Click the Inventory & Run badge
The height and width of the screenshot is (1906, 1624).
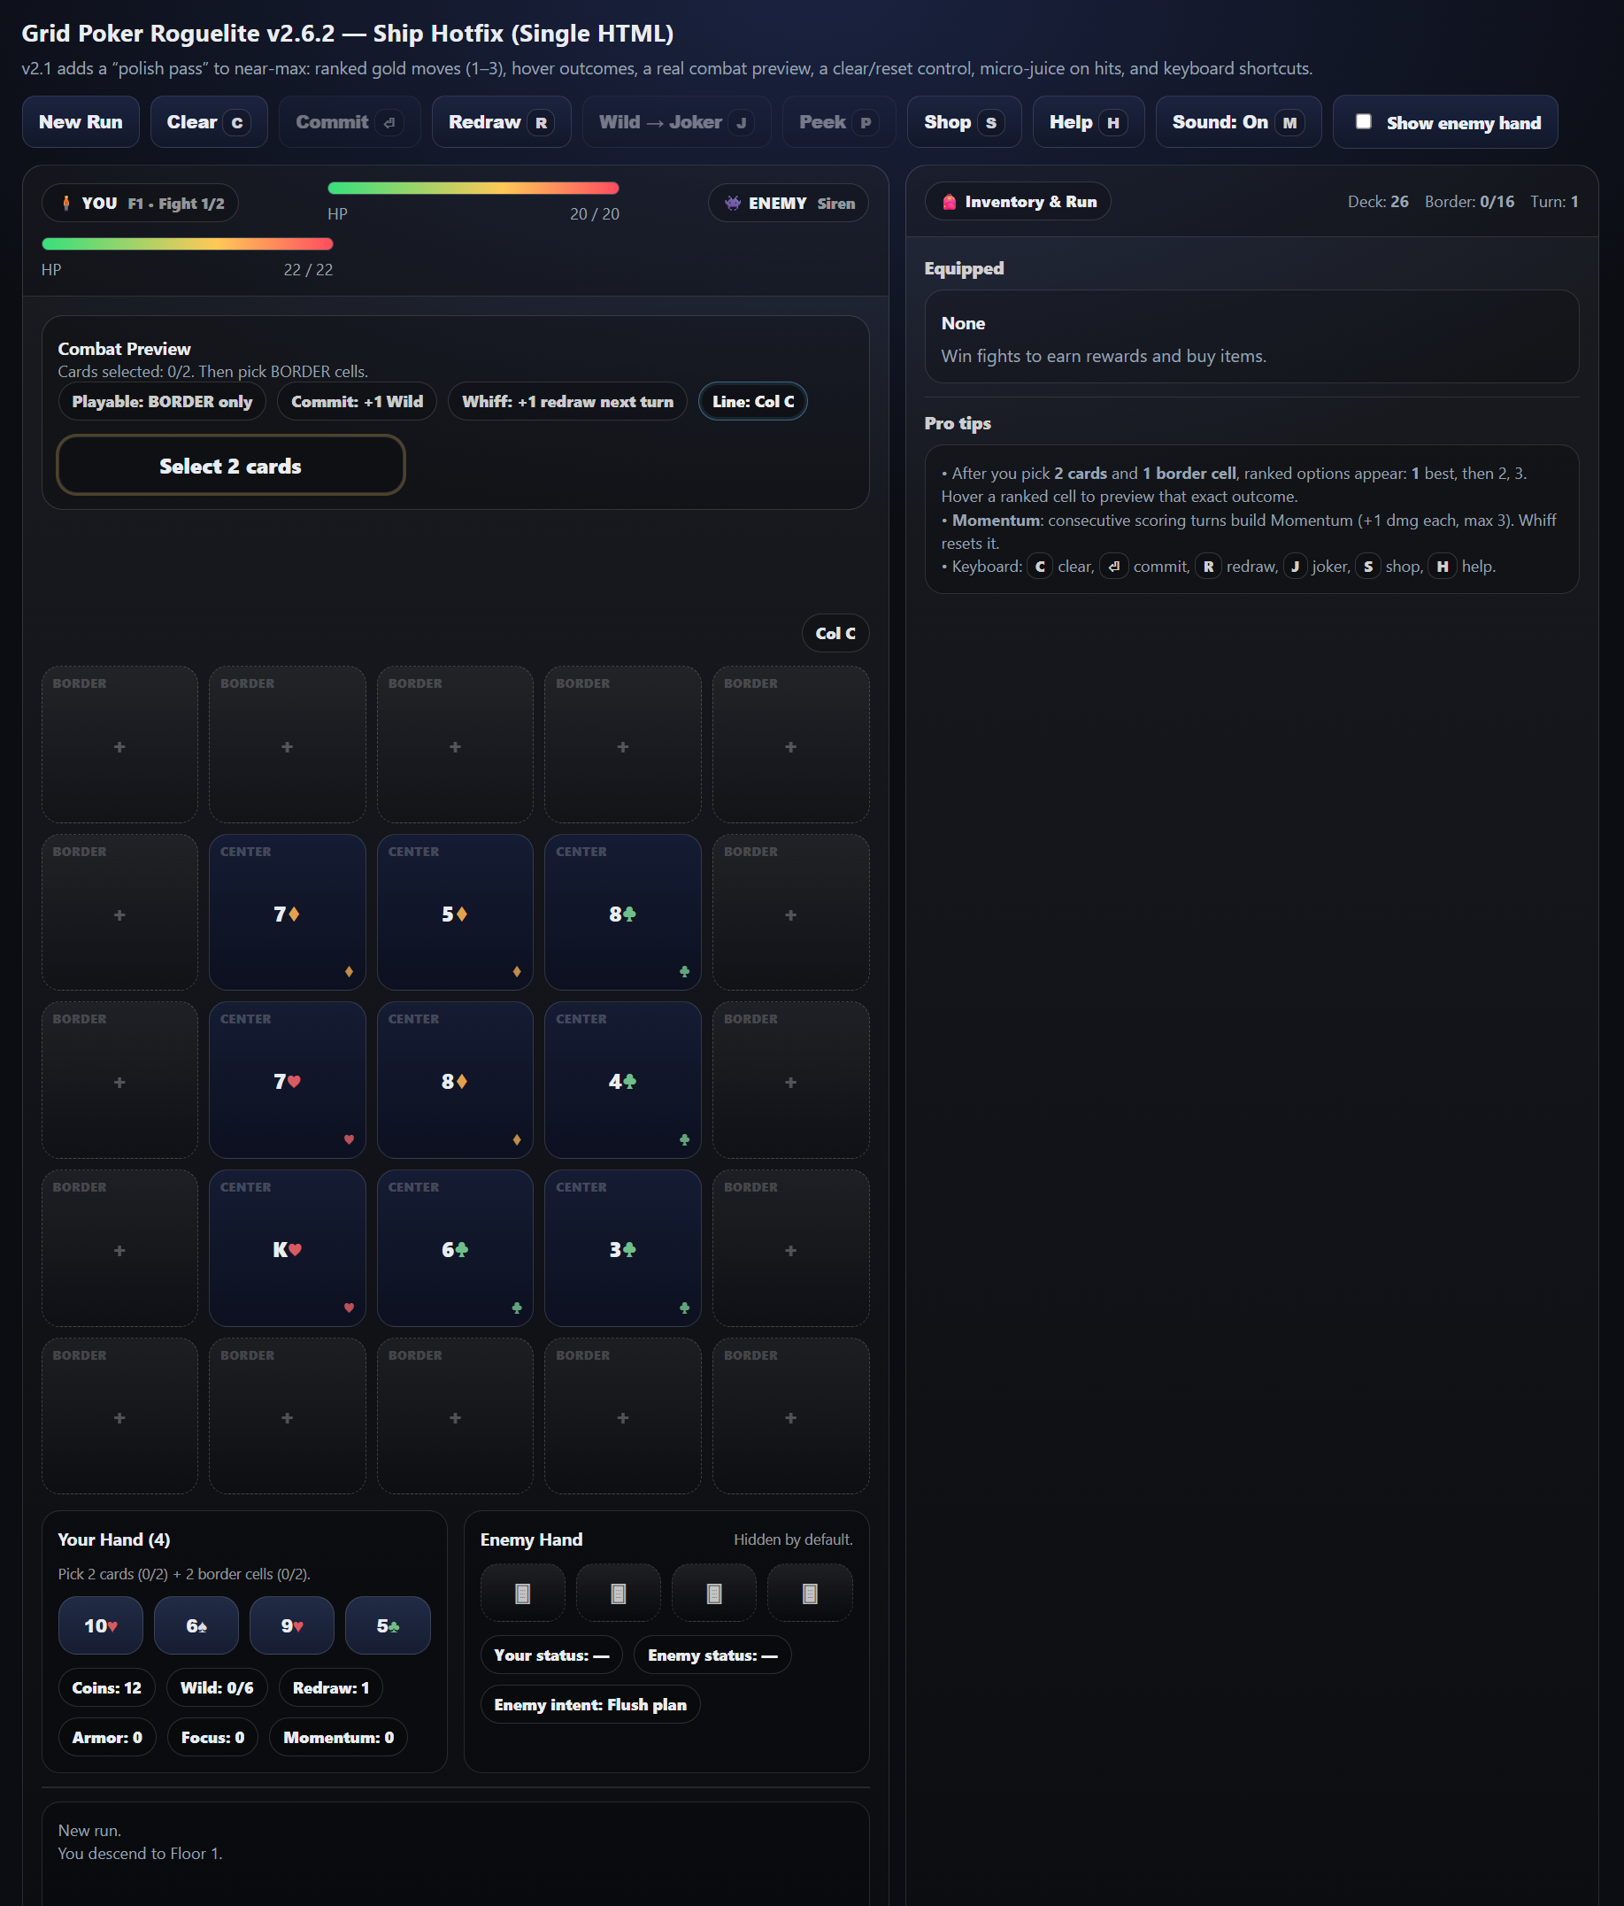click(x=1018, y=202)
